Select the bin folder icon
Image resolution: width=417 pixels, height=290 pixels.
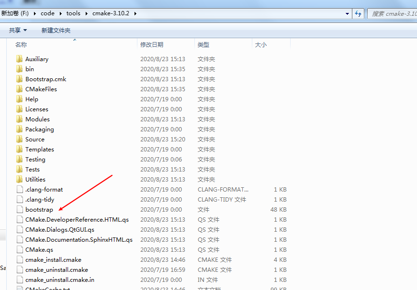(20, 69)
